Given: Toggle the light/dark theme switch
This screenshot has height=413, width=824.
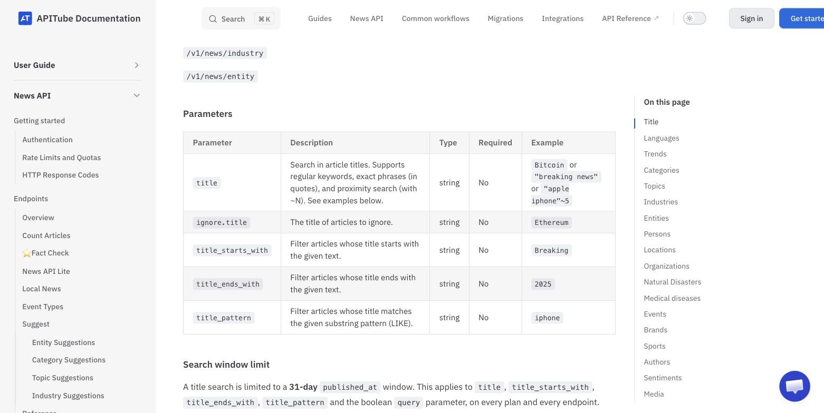Looking at the screenshot, I should tap(694, 18).
